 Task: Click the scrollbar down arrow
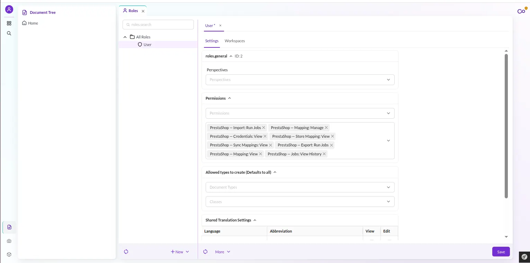pyautogui.click(x=506, y=237)
